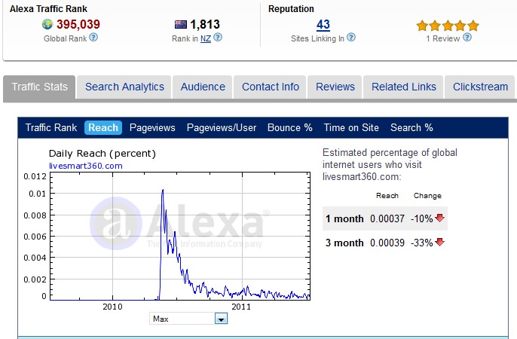Click the 3 month row label
The width and height of the screenshot is (517, 339).
(344, 243)
